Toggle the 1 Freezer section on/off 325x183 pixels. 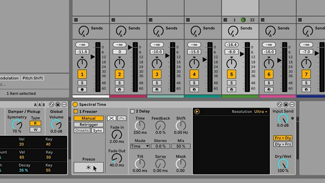[76, 111]
